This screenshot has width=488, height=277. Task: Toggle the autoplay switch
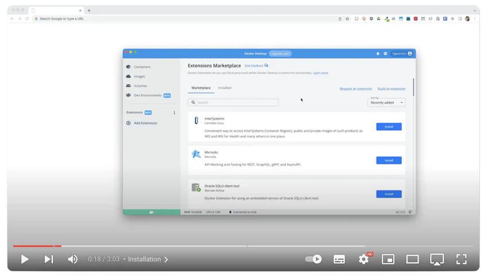pos(313,259)
